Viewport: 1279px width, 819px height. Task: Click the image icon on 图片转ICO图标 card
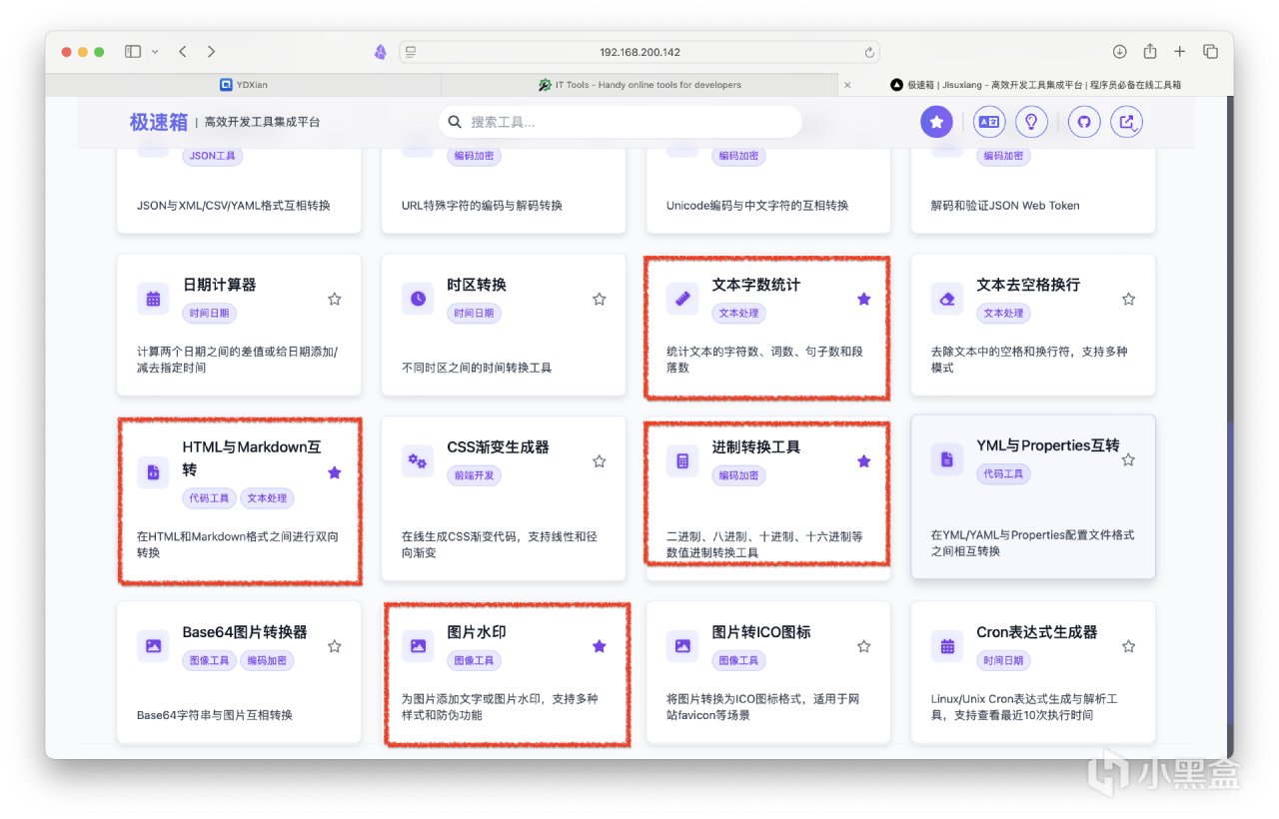682,645
